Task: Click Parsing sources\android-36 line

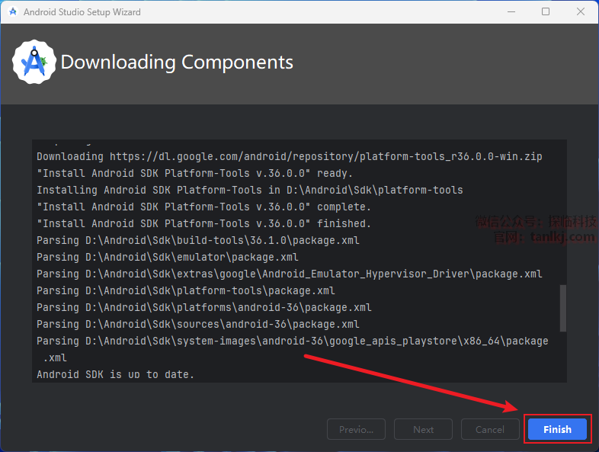Action: pyautogui.click(x=198, y=325)
